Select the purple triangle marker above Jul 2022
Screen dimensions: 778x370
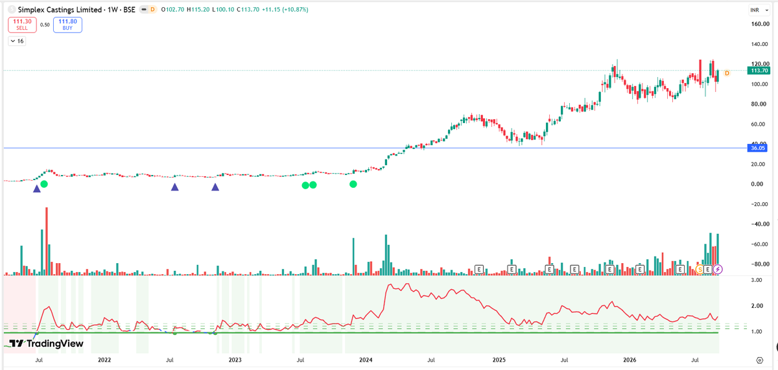[174, 187]
